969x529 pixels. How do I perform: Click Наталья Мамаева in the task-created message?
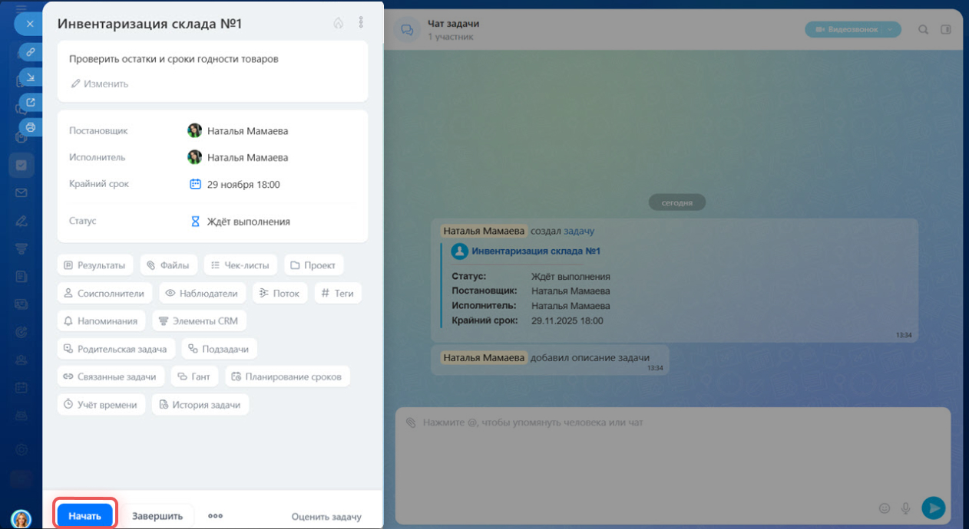tap(484, 231)
